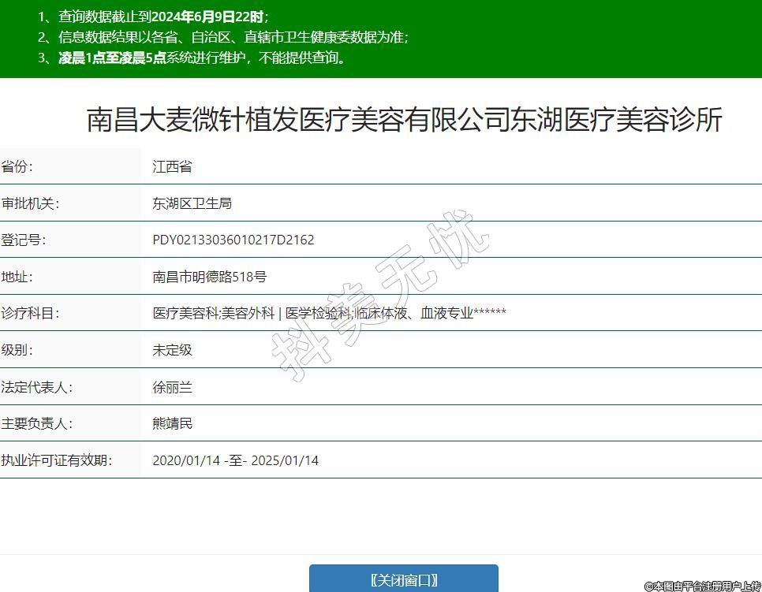Click the copyright notice at bottom right

pos(702,586)
